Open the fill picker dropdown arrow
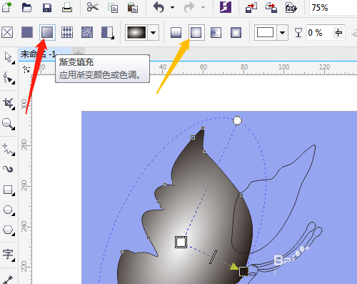This screenshot has height=284, width=357. 154,32
